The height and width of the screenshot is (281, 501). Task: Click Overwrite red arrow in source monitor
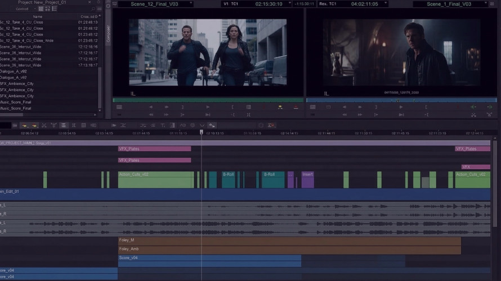point(296,107)
